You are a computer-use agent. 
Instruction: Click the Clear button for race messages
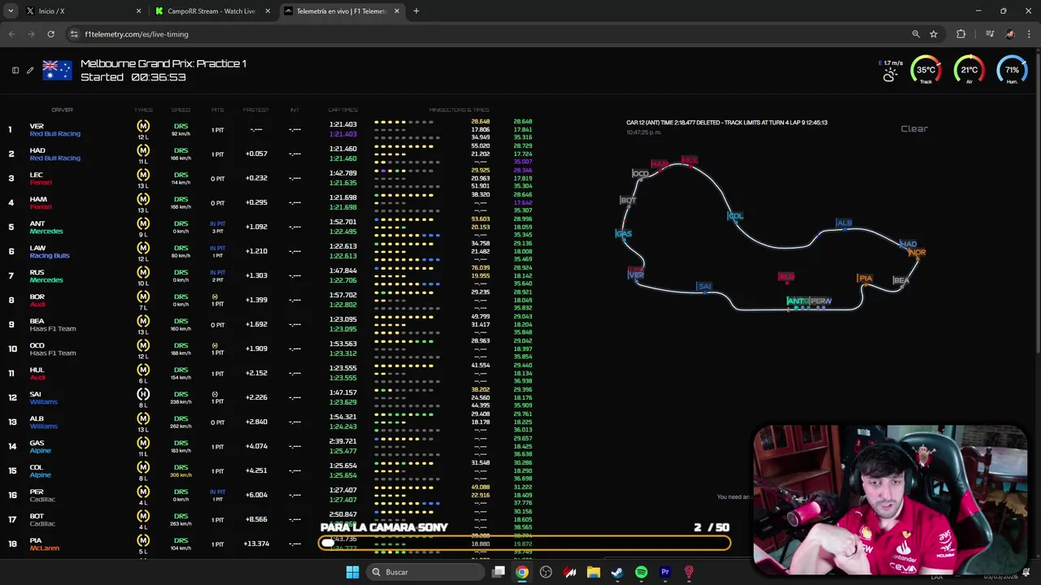[x=914, y=128]
